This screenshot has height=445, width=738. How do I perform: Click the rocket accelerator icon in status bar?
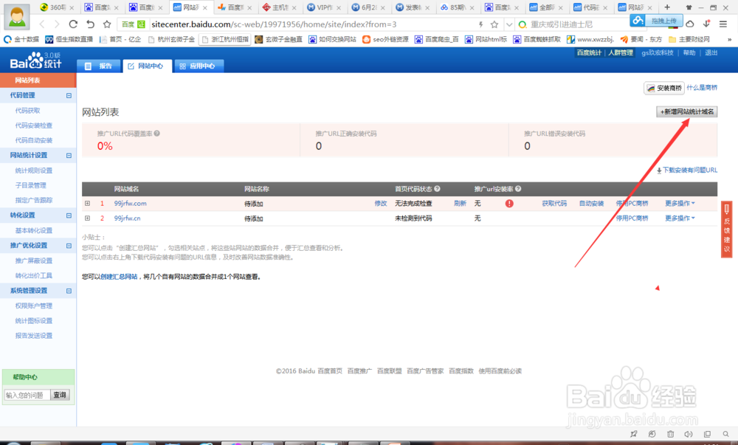click(633, 434)
